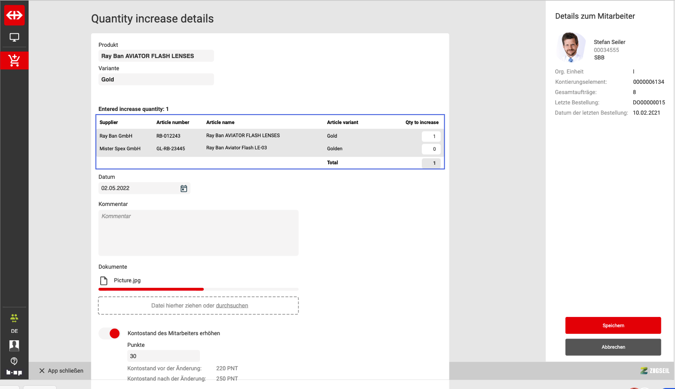The image size is (675, 389).
Task: Click Qty to increase field for Mister Spex GmbH
Action: (x=431, y=149)
